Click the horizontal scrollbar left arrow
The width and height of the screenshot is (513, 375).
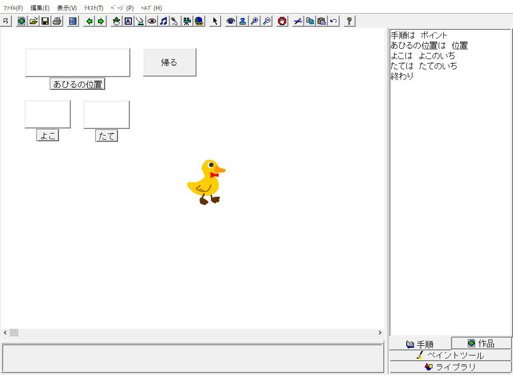point(5,333)
